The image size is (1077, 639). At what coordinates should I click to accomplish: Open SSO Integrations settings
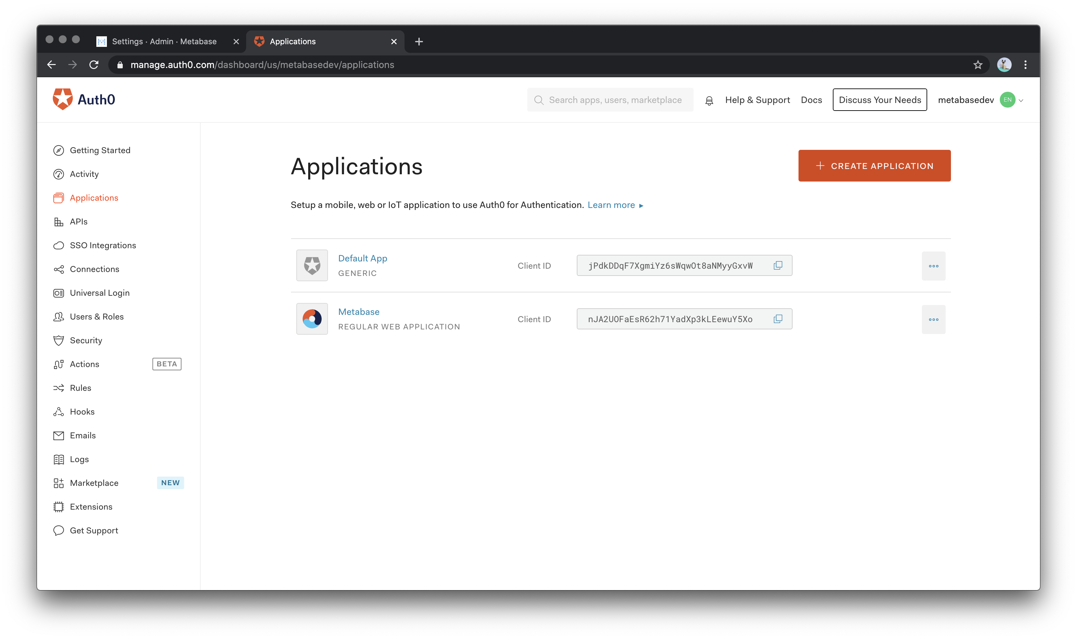(x=103, y=245)
